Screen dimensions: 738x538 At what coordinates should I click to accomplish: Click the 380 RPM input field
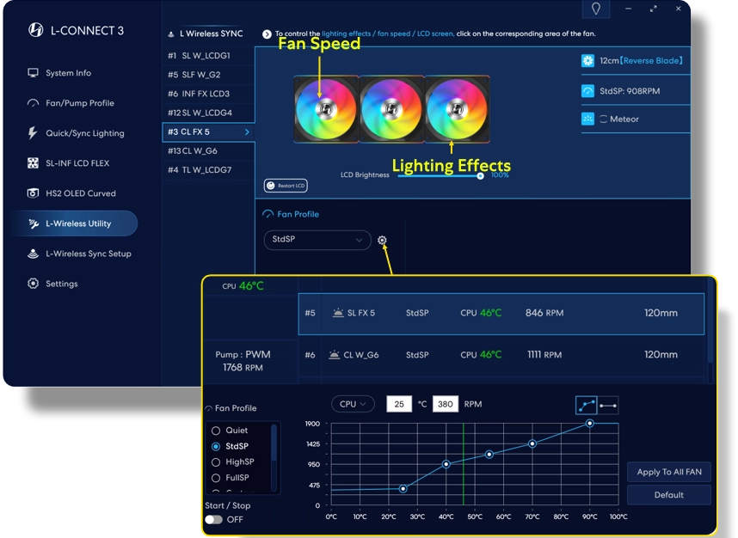coord(446,404)
